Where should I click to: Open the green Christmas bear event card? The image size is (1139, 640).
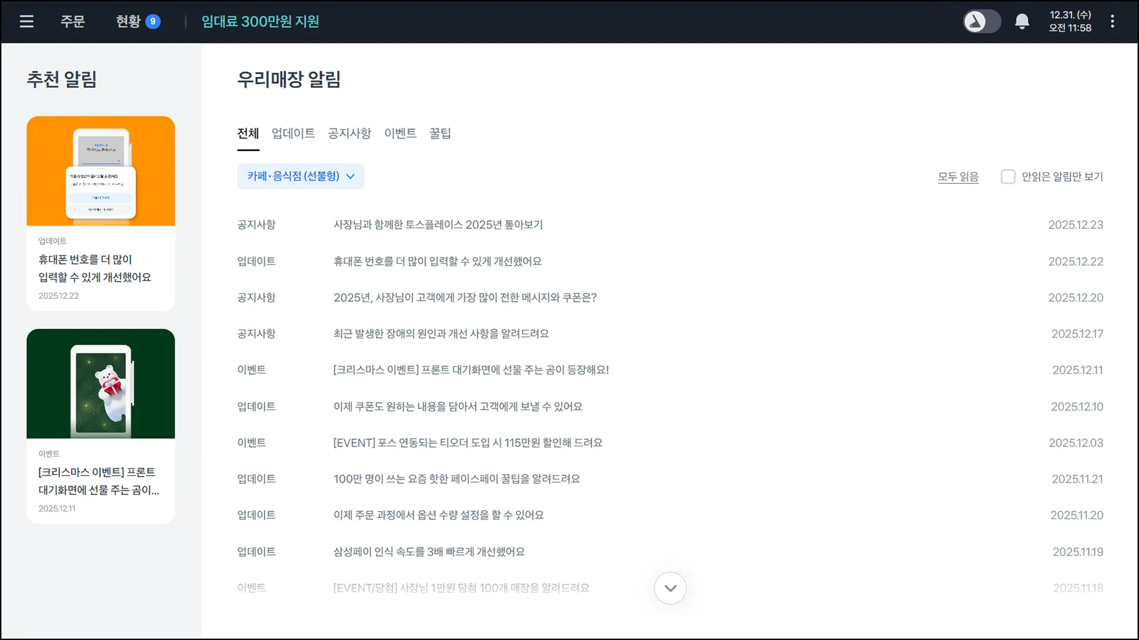click(101, 383)
